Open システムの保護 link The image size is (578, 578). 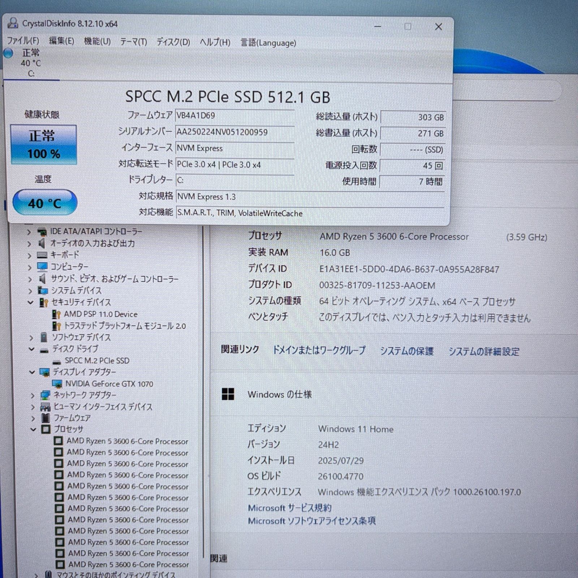coord(407,351)
